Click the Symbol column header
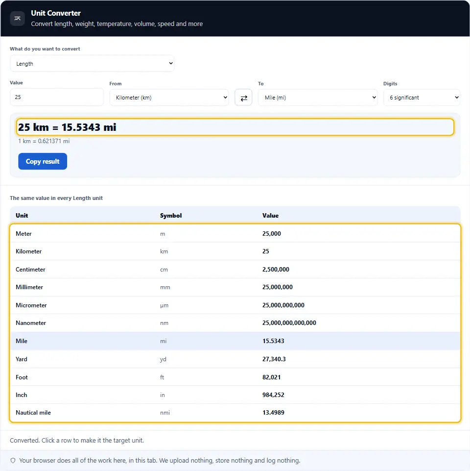This screenshot has height=471, width=470. pyautogui.click(x=171, y=215)
